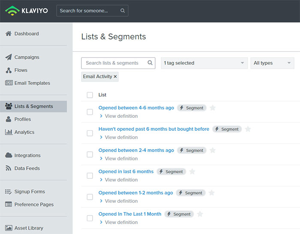Viewport: 300px width, 234px height.
Task: Expand View definition for Opened between 1-2 months
Action: point(119,201)
